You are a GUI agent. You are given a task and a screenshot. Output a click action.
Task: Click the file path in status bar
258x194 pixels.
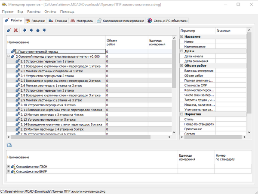(x=53, y=191)
